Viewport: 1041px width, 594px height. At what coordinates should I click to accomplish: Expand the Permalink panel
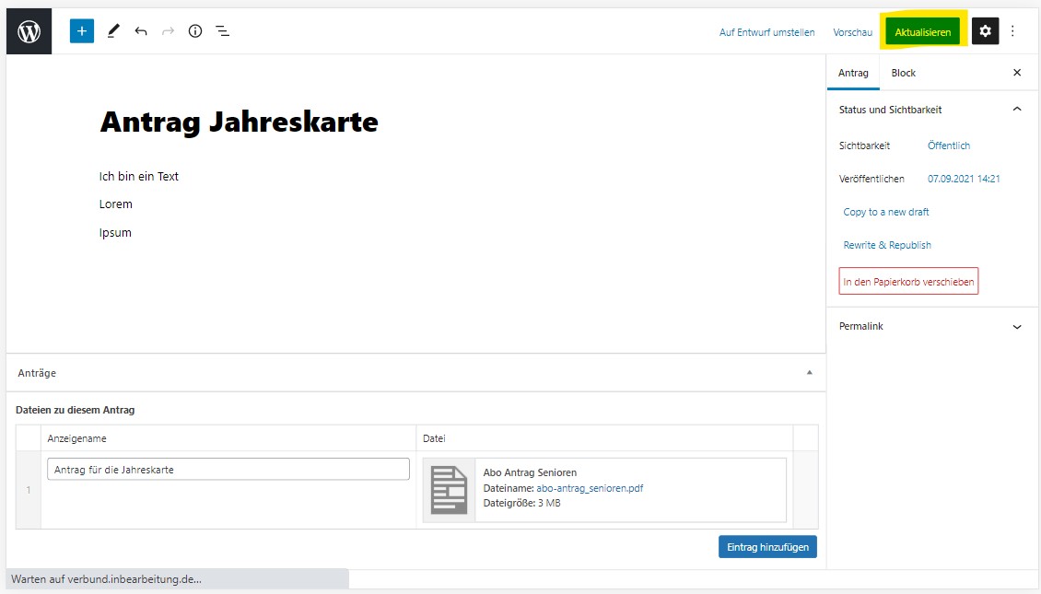pyautogui.click(x=1017, y=327)
